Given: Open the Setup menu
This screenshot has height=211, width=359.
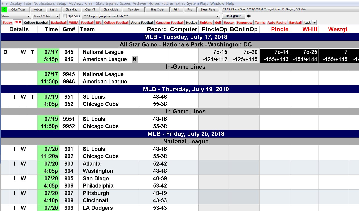Looking at the screenshot, I should pyautogui.click(x=61, y=3).
